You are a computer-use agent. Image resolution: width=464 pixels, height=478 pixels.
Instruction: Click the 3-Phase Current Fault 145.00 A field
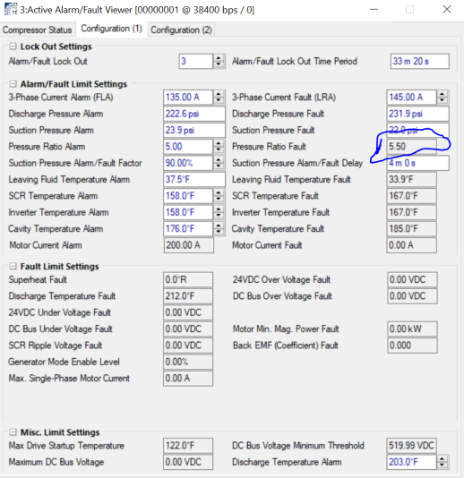tap(411, 98)
